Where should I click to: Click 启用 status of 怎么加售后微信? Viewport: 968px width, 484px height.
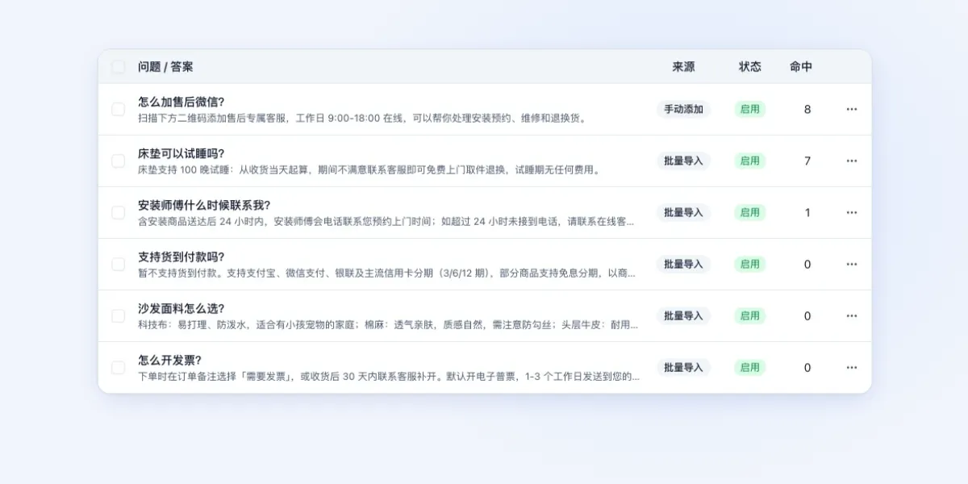pyautogui.click(x=750, y=109)
